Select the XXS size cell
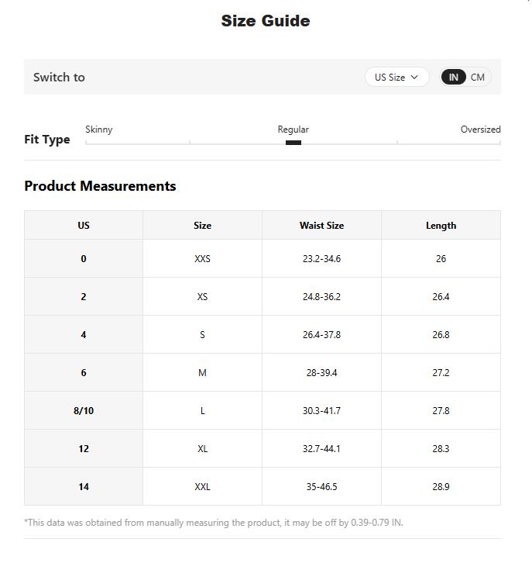The width and height of the screenshot is (532, 563). point(202,259)
